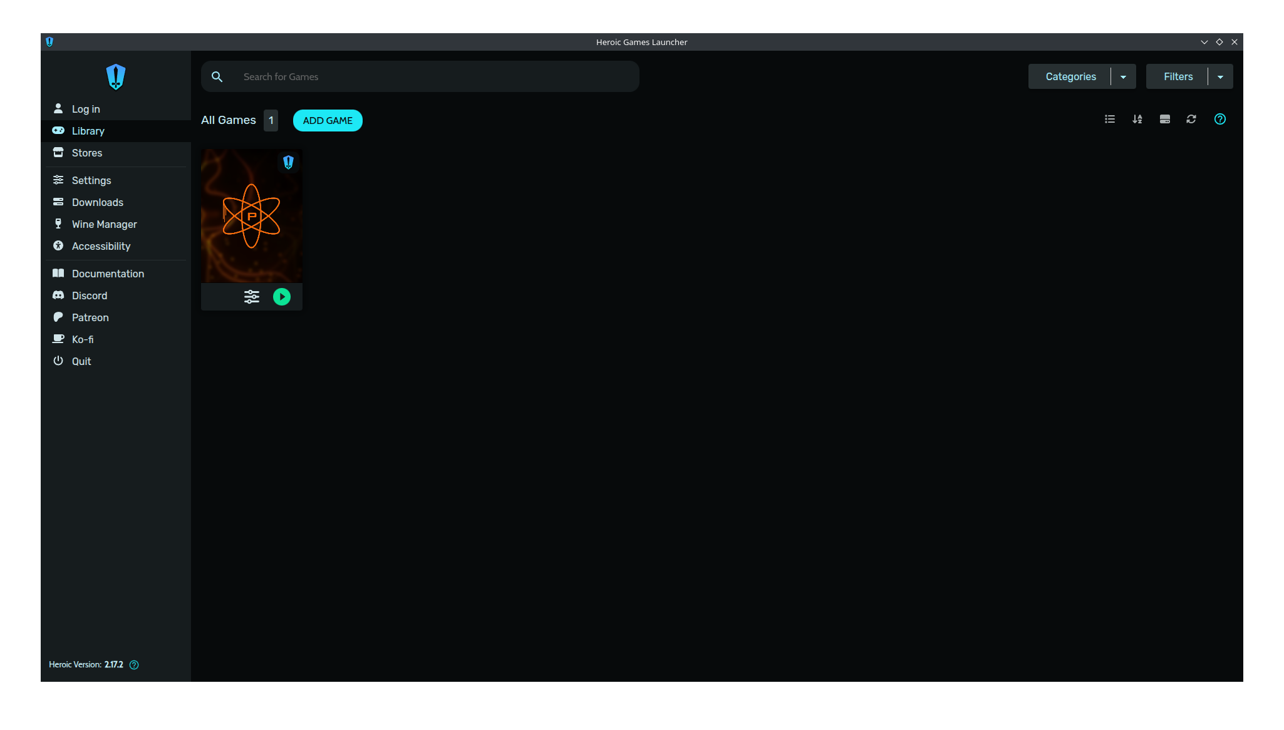Open the Ko-fi link

click(116, 339)
